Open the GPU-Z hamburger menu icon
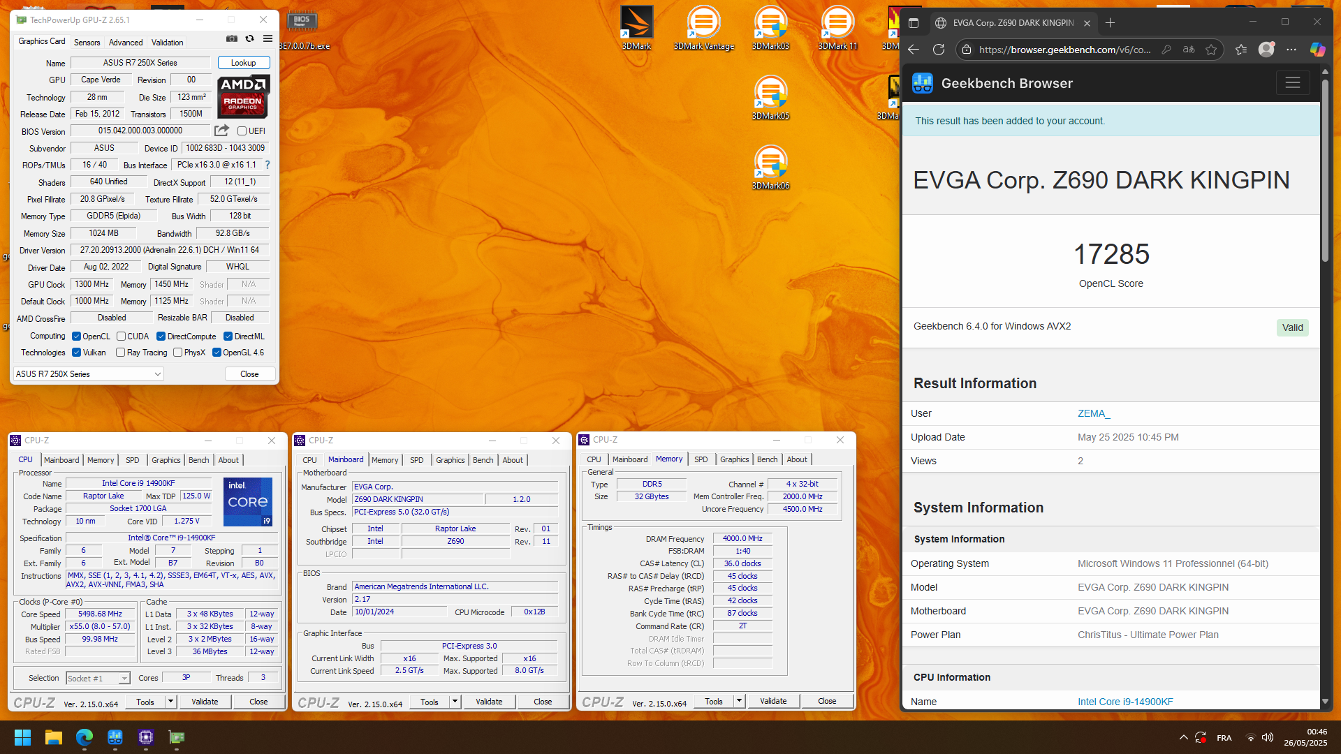 pos(268,39)
